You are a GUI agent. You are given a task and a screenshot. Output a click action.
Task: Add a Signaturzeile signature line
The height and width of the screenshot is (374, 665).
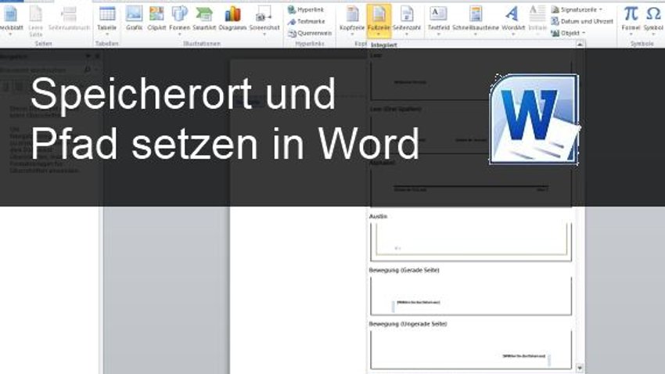click(577, 9)
